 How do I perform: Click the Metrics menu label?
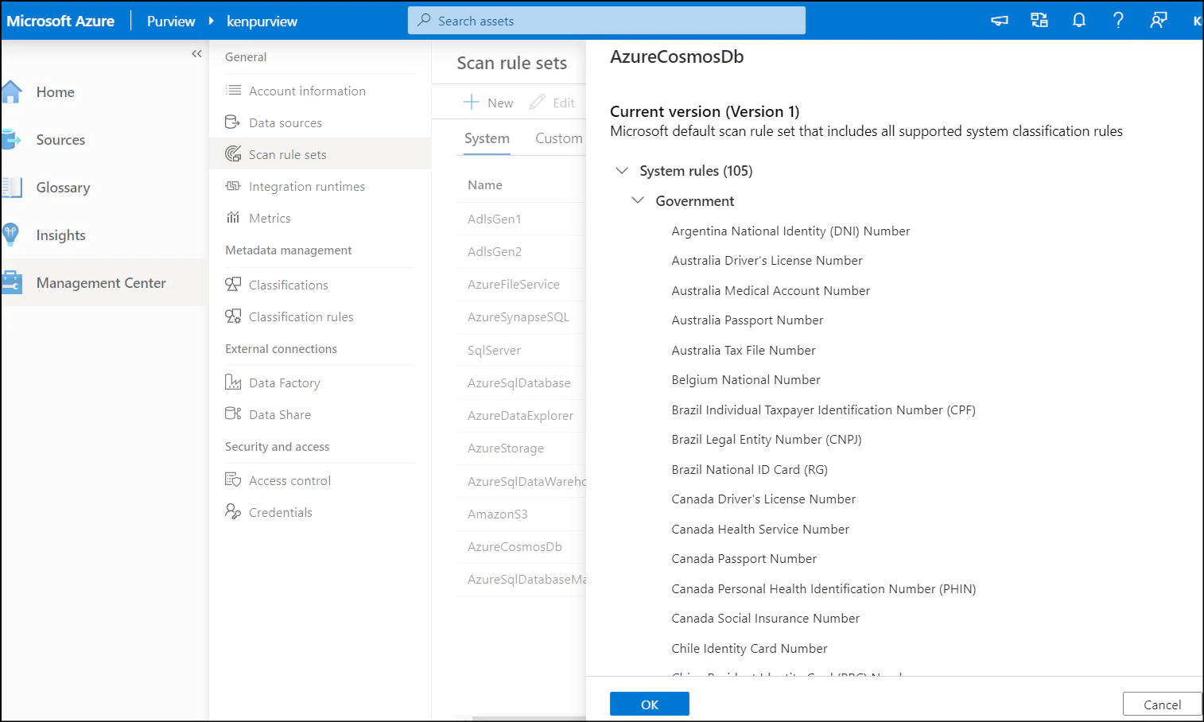tap(270, 218)
